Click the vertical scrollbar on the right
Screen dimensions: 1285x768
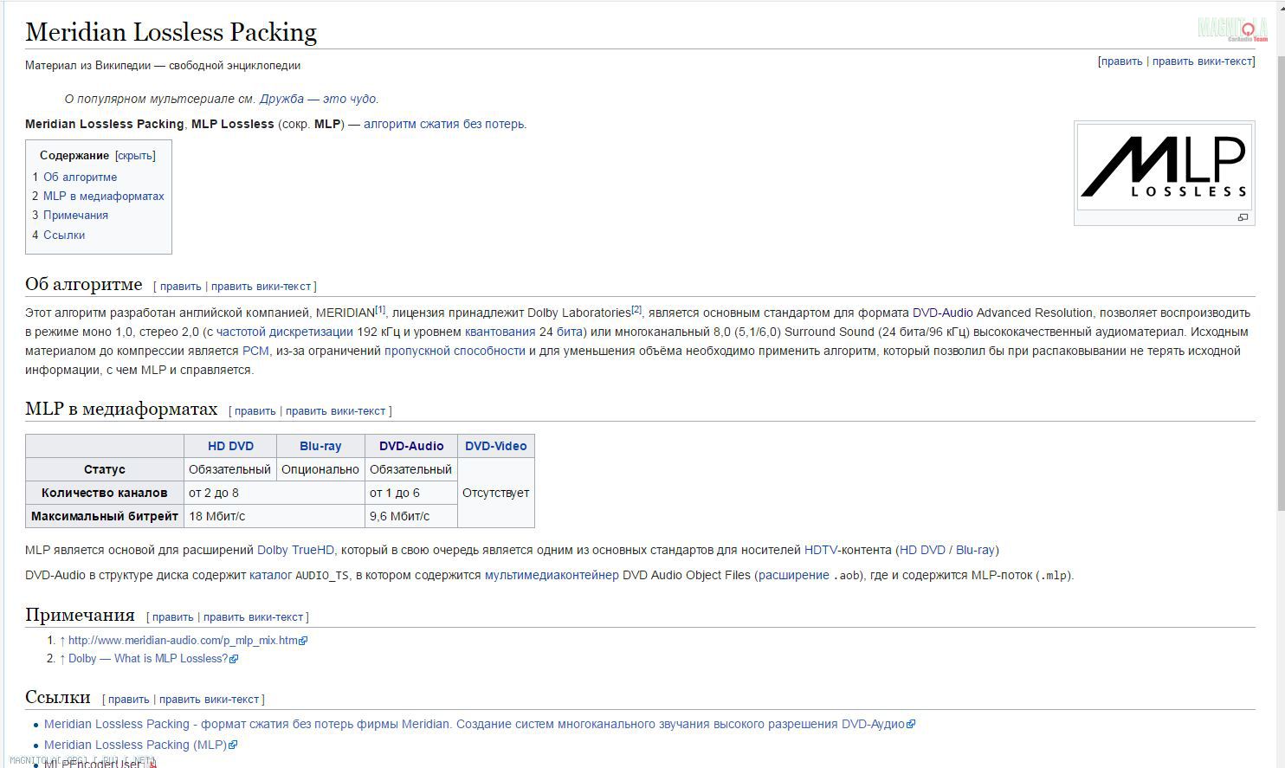[1279, 260]
